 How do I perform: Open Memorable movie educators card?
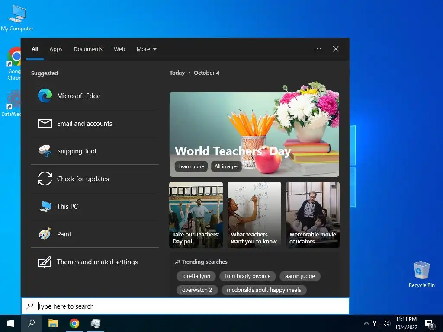point(312,215)
